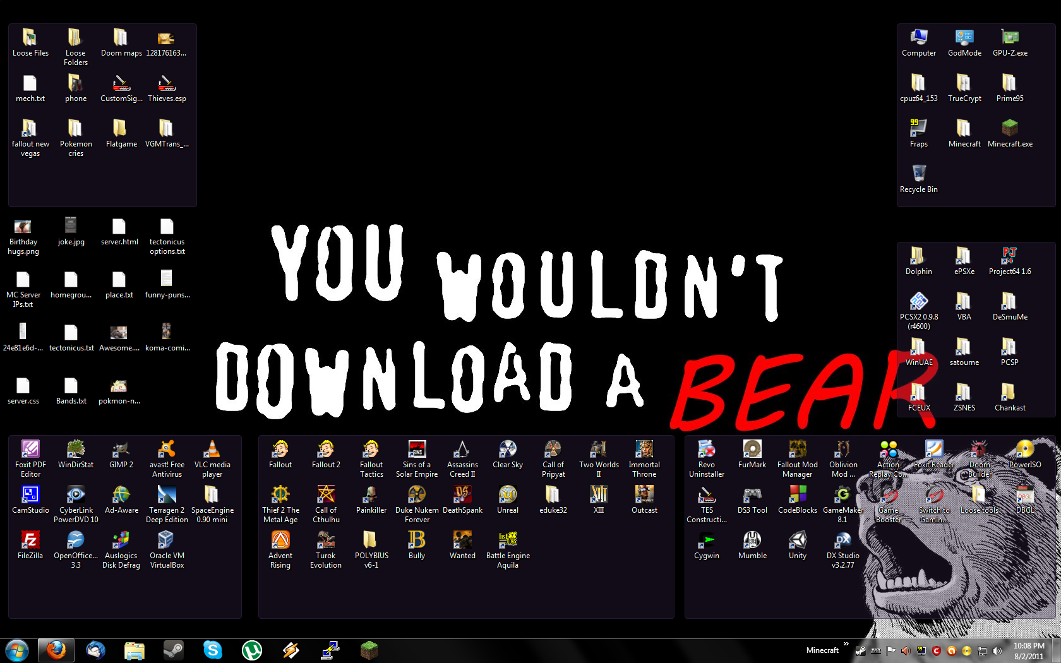The height and width of the screenshot is (663, 1061).
Task: Select the Unity desktop shortcut
Action: [x=798, y=541]
